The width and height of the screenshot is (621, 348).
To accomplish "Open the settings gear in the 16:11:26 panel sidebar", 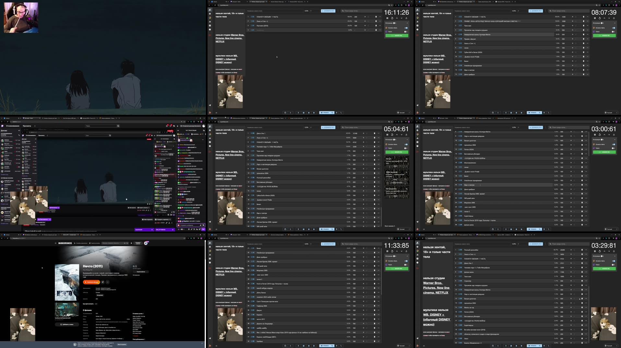I will click(x=210, y=14).
